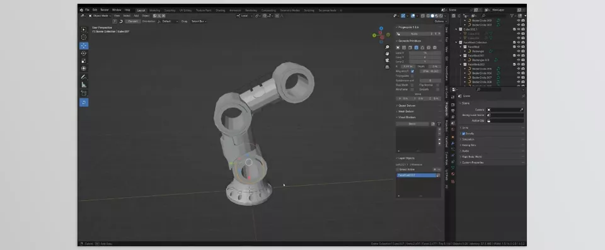The width and height of the screenshot is (605, 250).
Task: Switch to the Modeling workspace tab
Action: (155, 11)
